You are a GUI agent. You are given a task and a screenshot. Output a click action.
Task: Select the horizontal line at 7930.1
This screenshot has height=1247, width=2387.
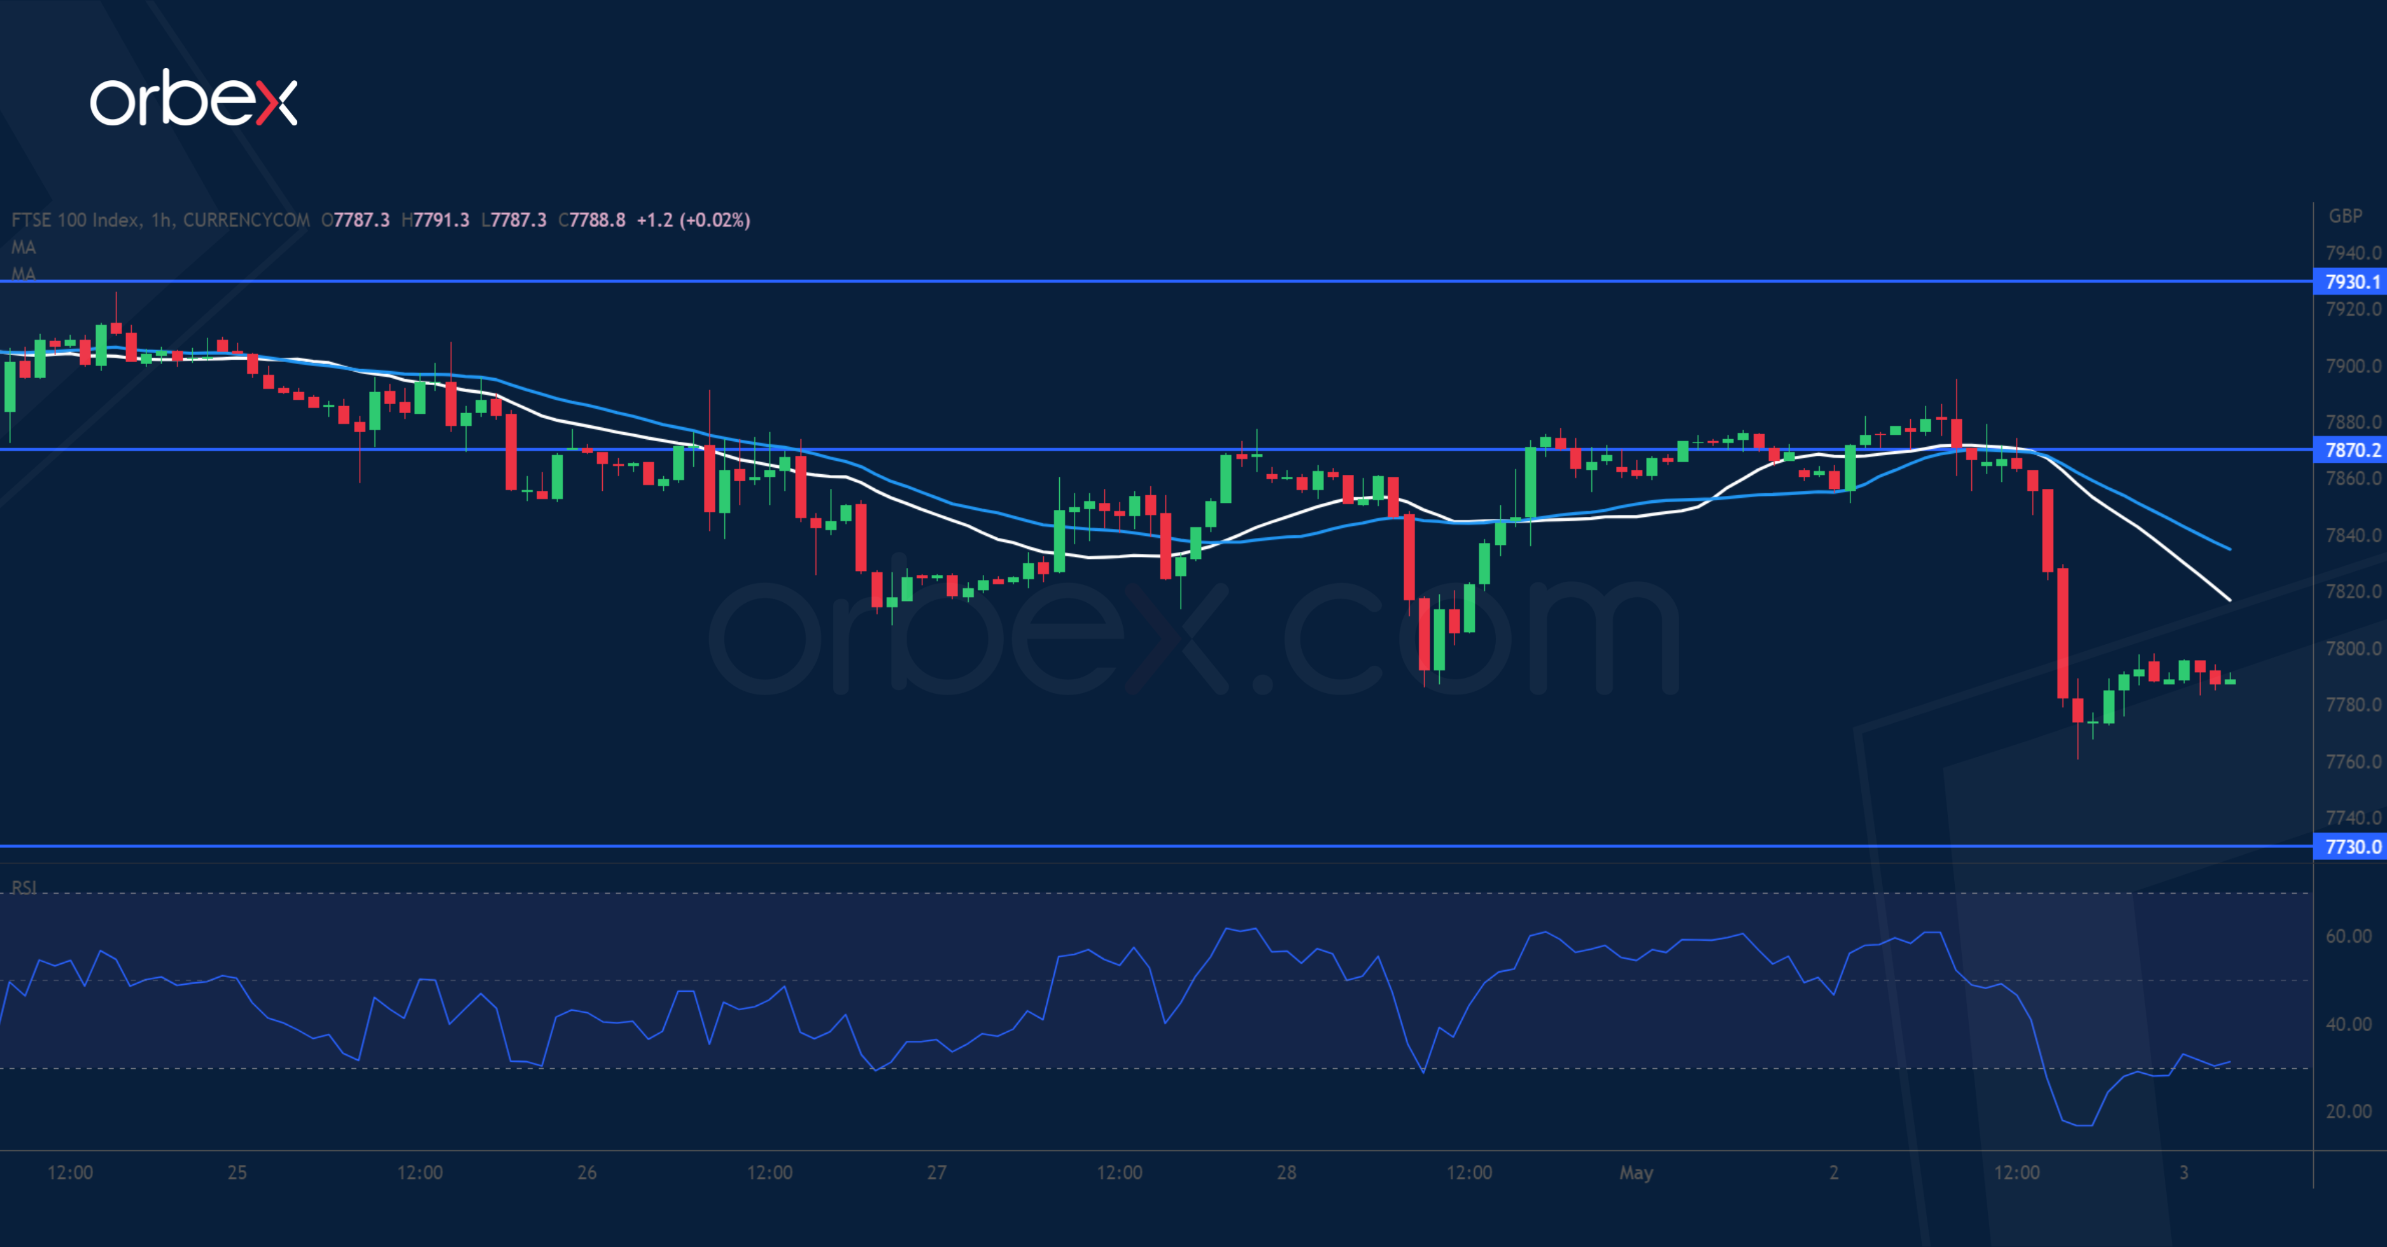pyautogui.click(x=1112, y=281)
